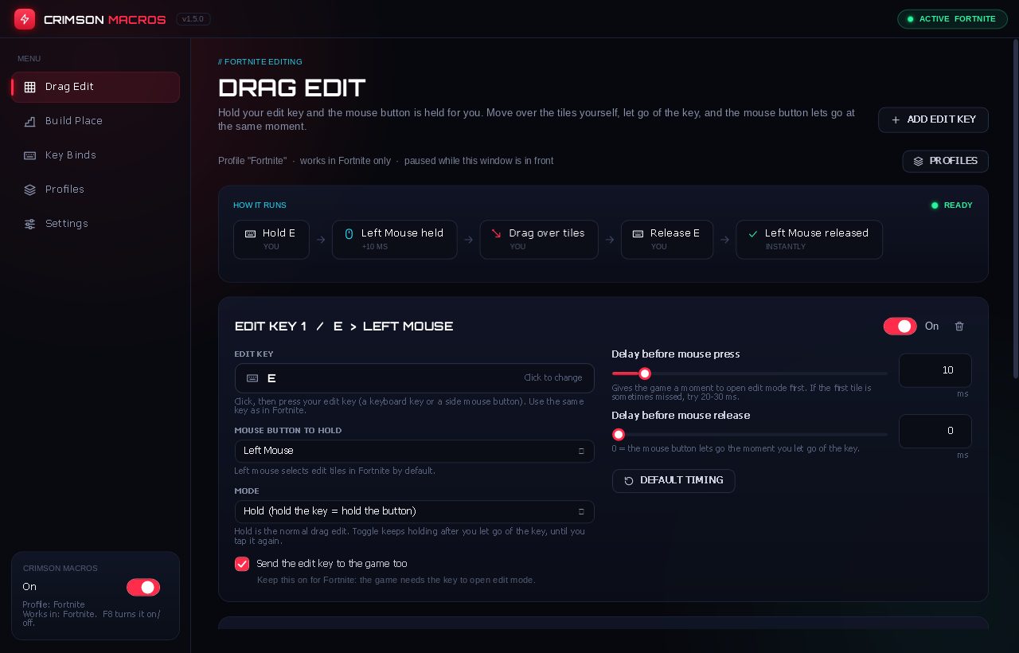
Task: Toggle the Crimson Macros master switch off
Action: (143, 587)
